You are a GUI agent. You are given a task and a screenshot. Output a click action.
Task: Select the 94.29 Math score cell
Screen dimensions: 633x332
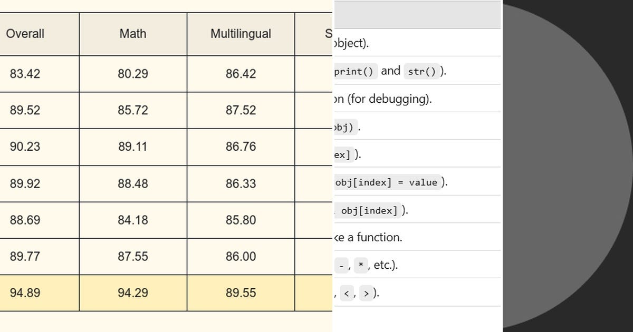tap(133, 292)
